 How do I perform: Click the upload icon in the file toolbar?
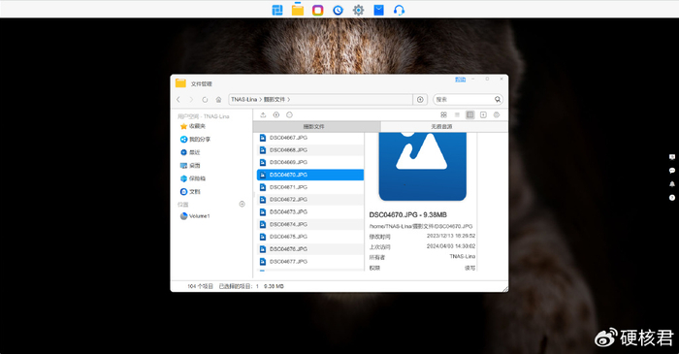pos(263,114)
